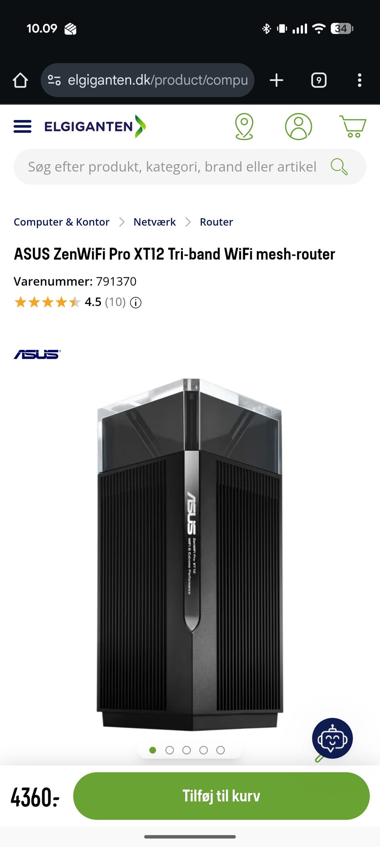Tap the Tilføj til kurv button
The width and height of the screenshot is (380, 847).
click(x=221, y=796)
